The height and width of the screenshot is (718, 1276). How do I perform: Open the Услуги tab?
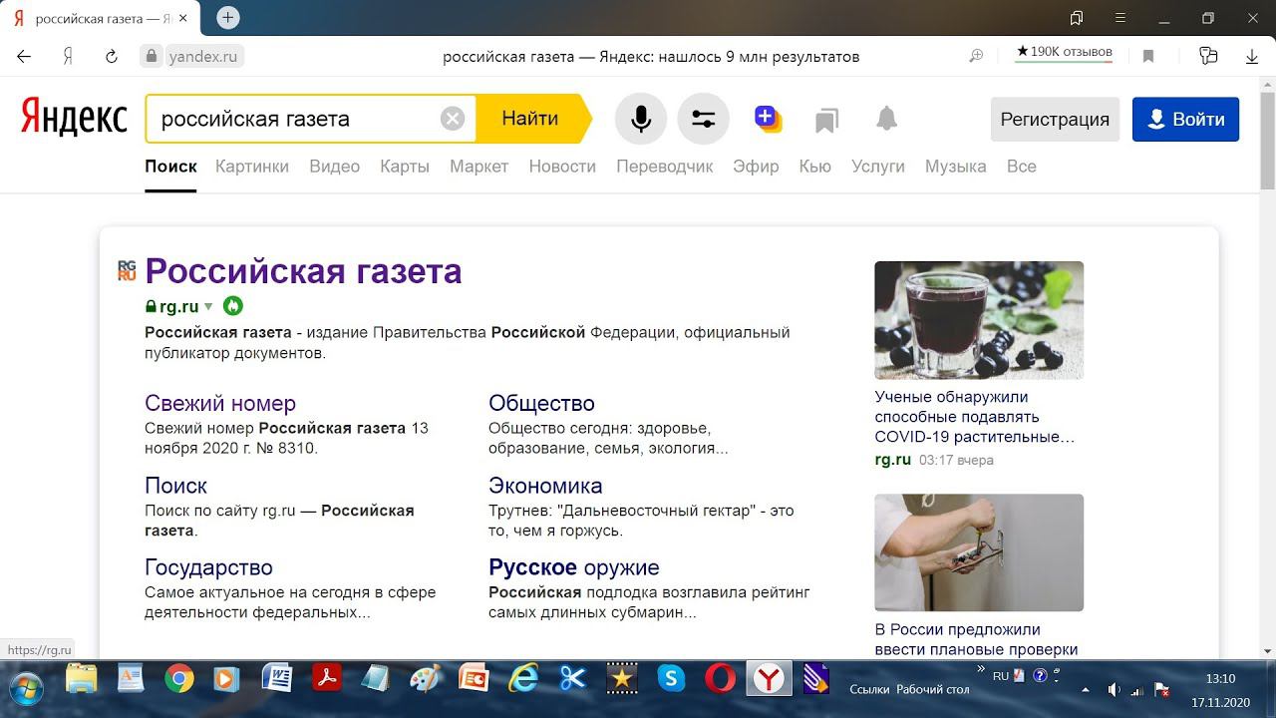point(878,167)
